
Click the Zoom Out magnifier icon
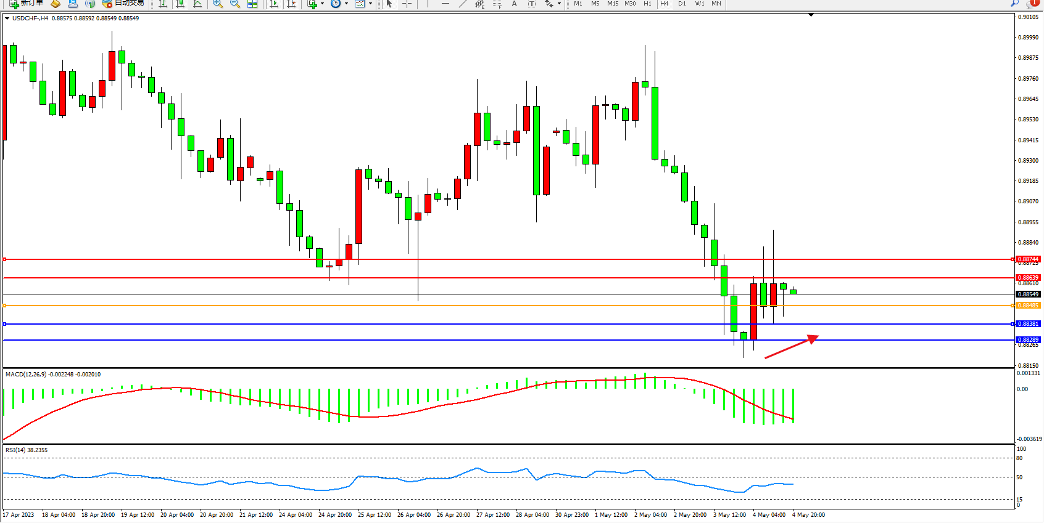coord(234,4)
